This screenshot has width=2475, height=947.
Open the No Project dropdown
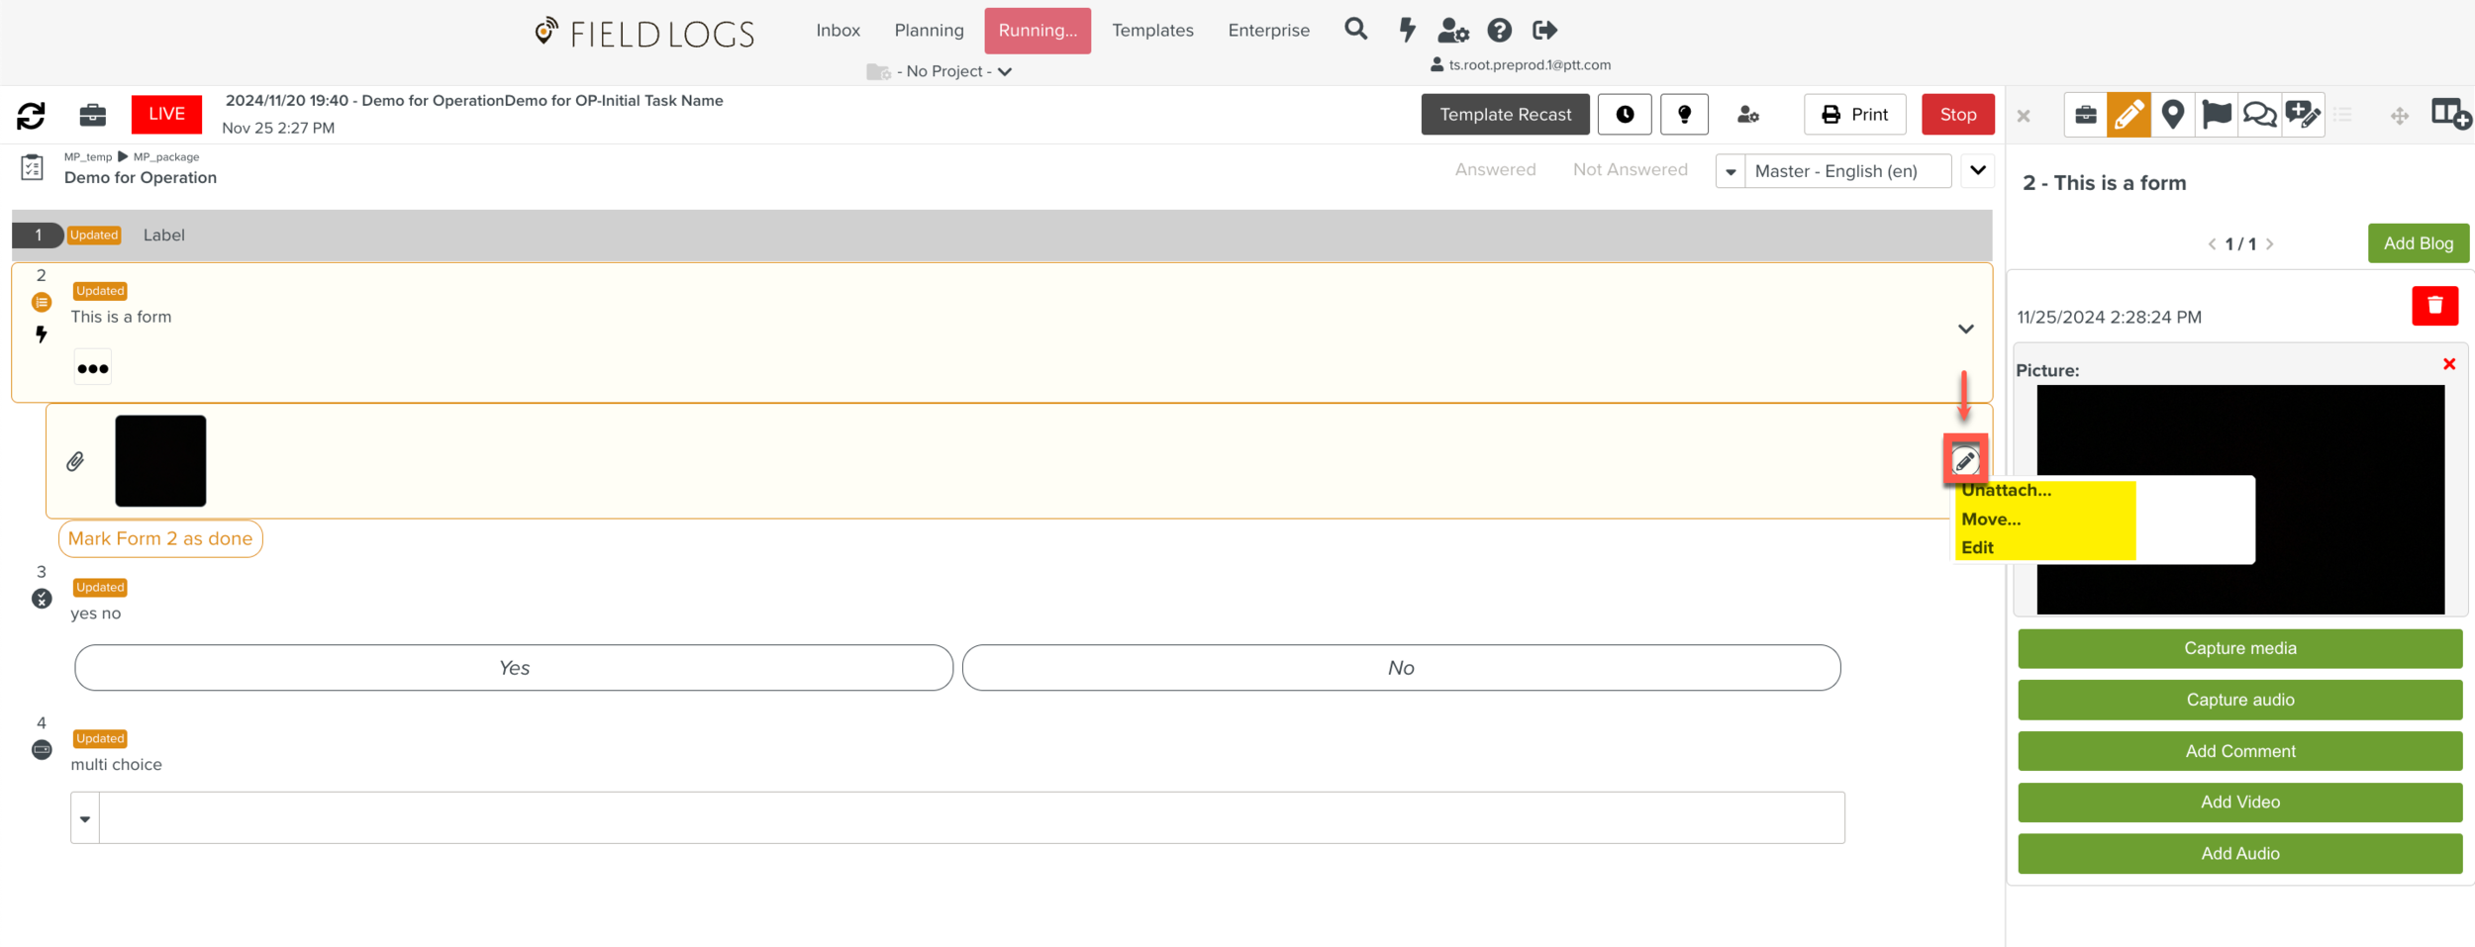[x=940, y=71]
